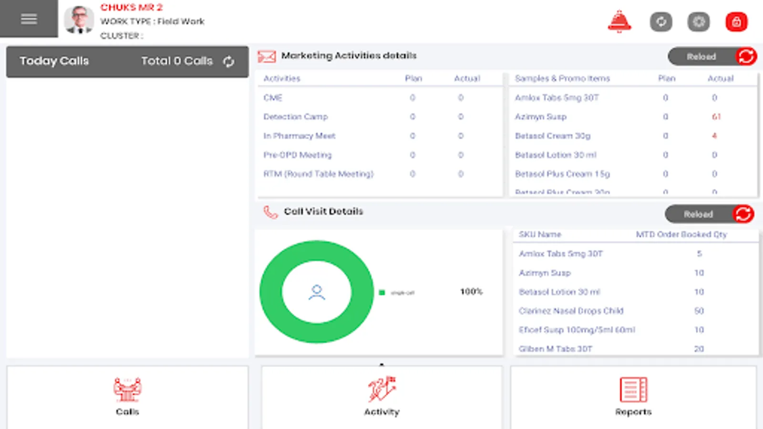Select the CME activity row
763x429 pixels.
(x=380, y=97)
